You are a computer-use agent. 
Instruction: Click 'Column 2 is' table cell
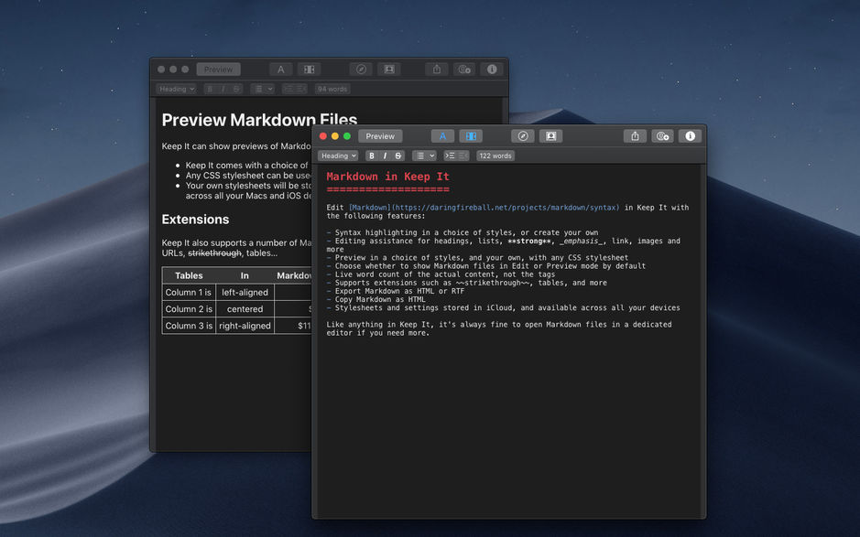click(189, 309)
